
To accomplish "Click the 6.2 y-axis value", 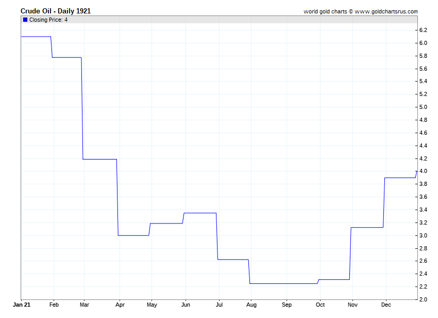I will point(423,30).
